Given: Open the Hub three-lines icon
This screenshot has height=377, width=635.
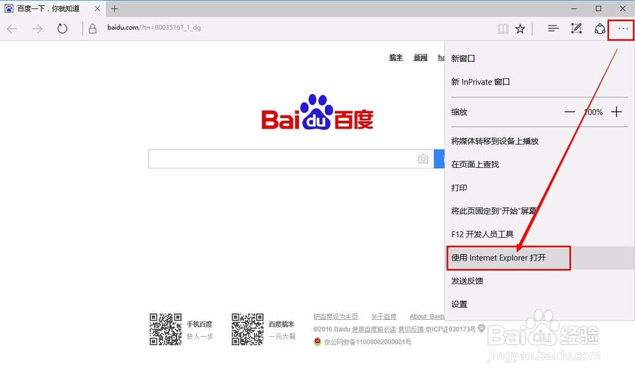Looking at the screenshot, I should tap(553, 29).
